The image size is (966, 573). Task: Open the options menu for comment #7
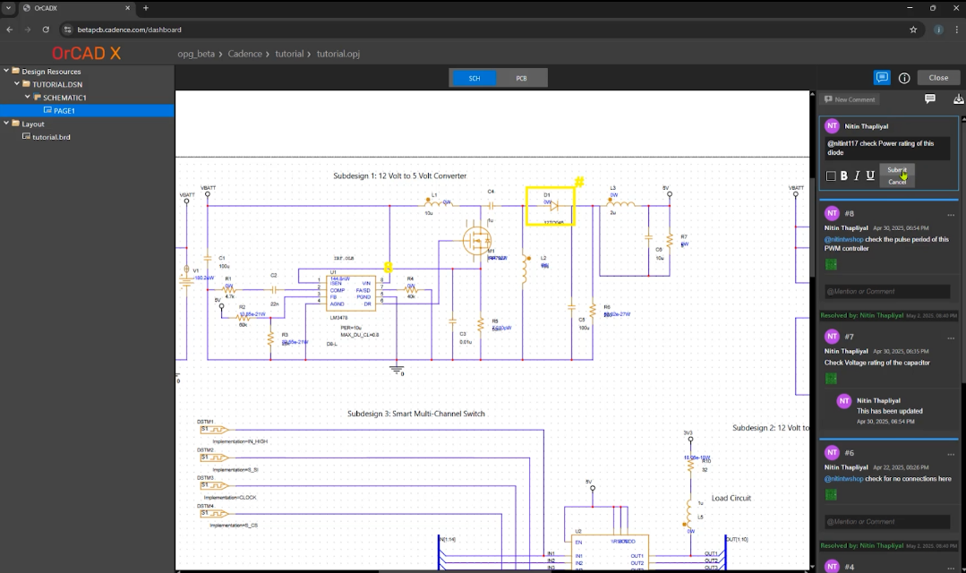(951, 338)
